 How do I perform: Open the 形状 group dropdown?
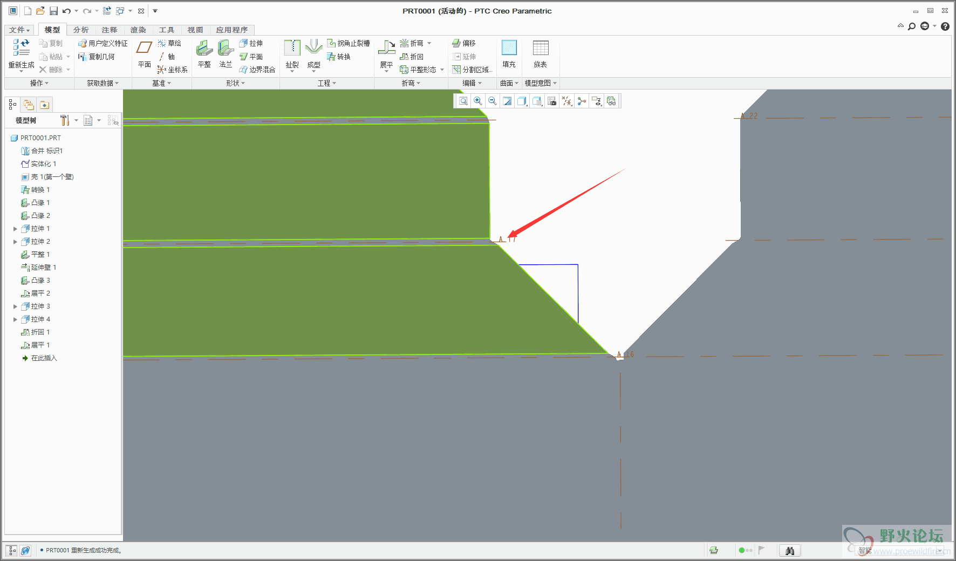coord(236,83)
